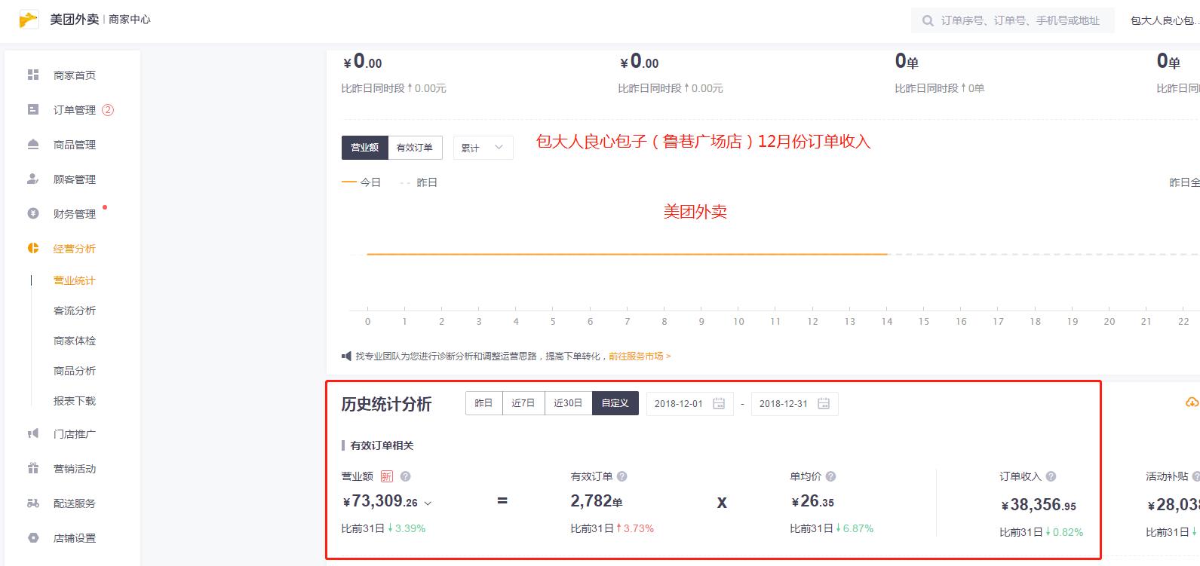
Task: Click the 商家中心 header text
Action: pyautogui.click(x=130, y=20)
